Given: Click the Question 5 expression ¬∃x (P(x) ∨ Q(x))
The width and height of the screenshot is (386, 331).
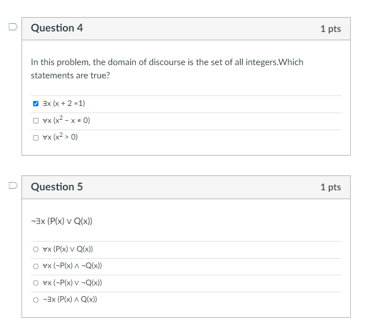Looking at the screenshot, I should [x=62, y=221].
